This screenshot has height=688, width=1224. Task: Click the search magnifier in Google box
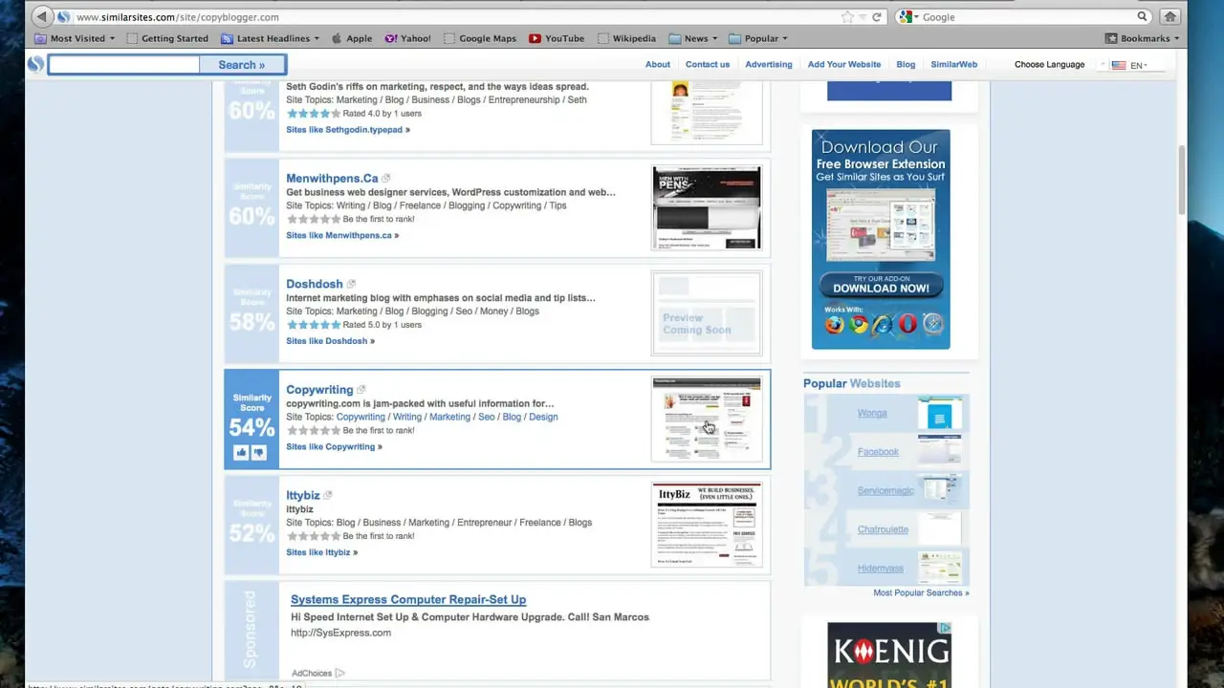[1142, 17]
